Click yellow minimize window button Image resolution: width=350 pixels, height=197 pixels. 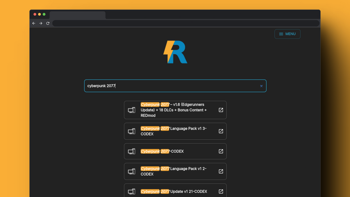[39, 14]
